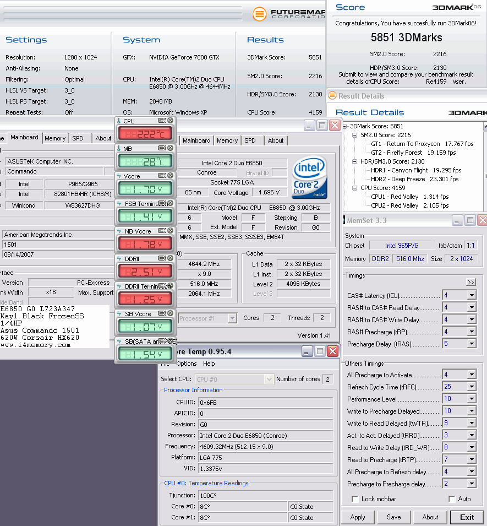Image resolution: width=487 pixels, height=526 pixels.
Task: Click the core speed value 4644.2 MHz
Action: tap(204, 264)
